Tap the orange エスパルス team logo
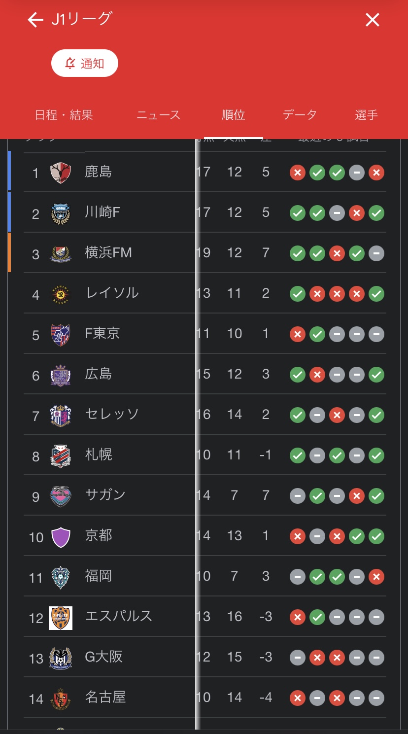 point(61,617)
